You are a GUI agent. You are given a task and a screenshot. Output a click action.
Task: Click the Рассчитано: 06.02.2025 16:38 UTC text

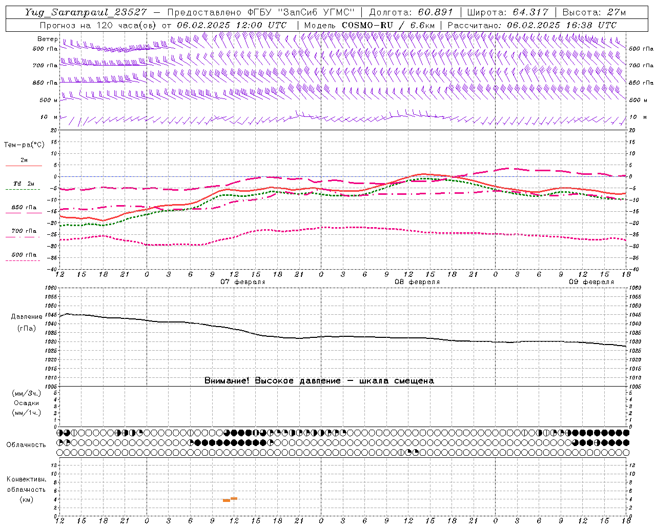pos(532,25)
